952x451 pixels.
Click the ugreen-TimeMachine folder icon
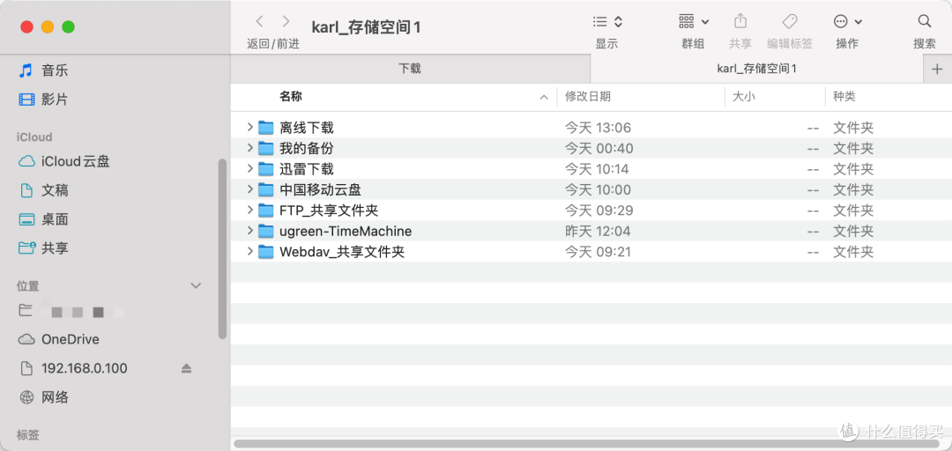(x=266, y=231)
